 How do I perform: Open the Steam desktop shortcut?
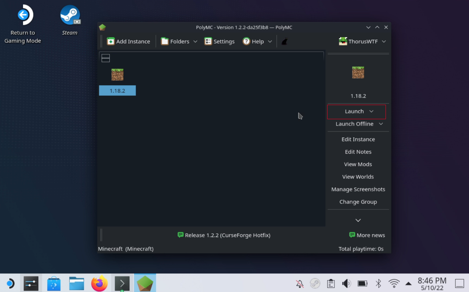pos(70,20)
